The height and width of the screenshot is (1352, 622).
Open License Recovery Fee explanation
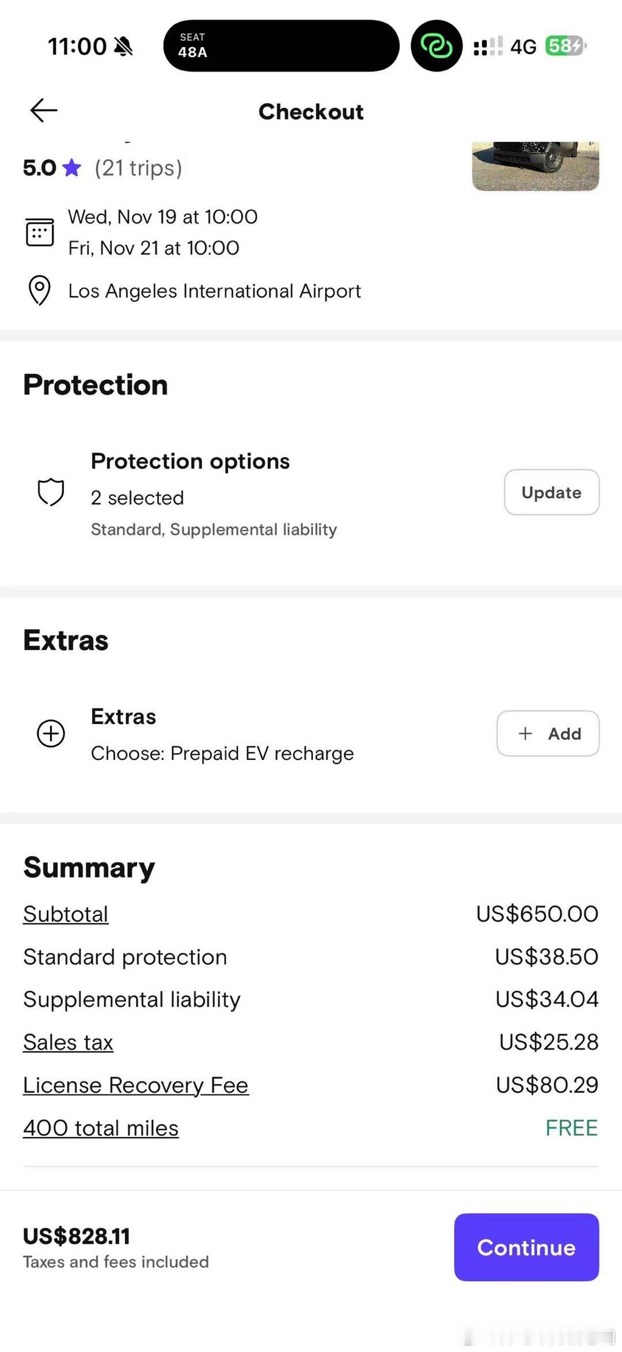coord(136,1085)
